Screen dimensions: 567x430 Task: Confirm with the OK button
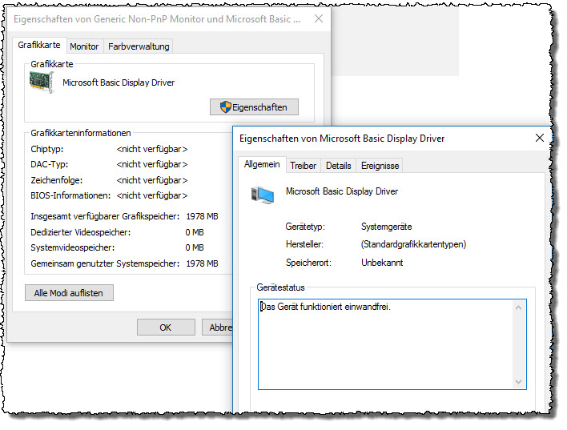(166, 328)
